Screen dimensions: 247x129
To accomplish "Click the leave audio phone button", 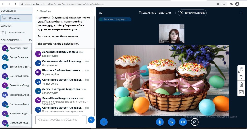I will point(171,122).
